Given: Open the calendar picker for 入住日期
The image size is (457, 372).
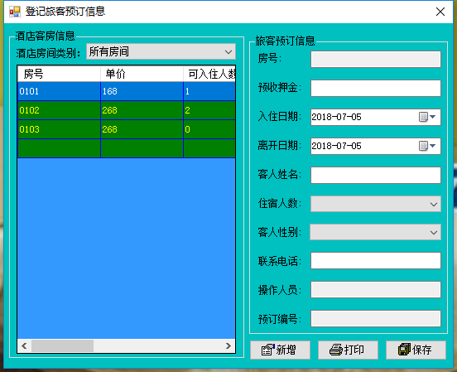Looking at the screenshot, I should (427, 117).
